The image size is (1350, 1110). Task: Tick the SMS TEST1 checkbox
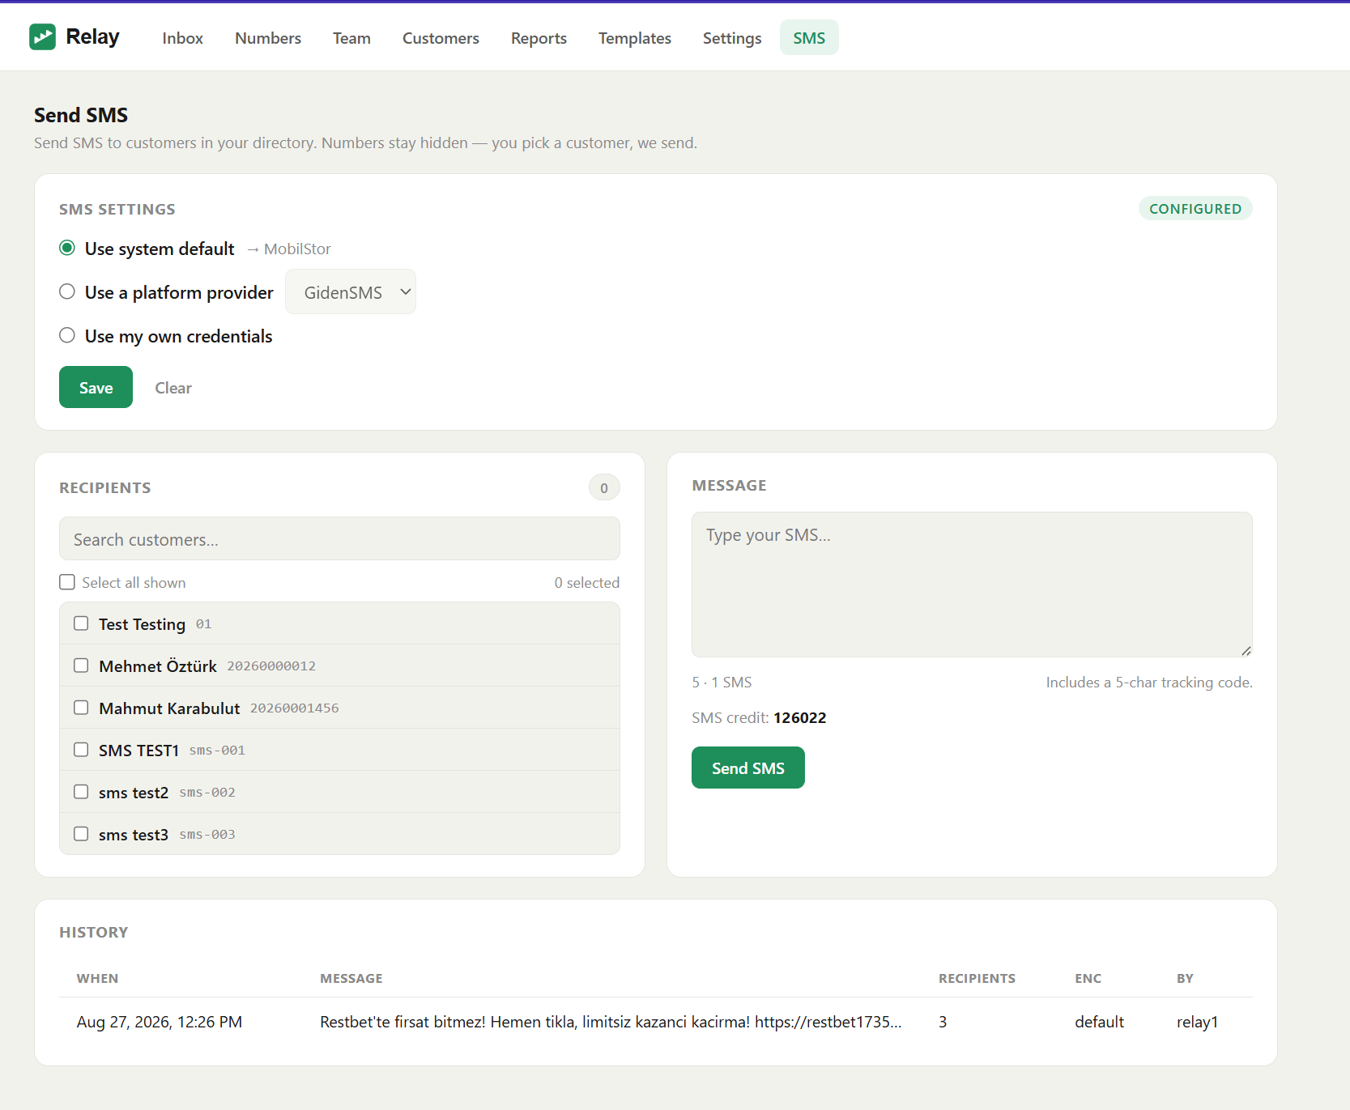tap(81, 750)
